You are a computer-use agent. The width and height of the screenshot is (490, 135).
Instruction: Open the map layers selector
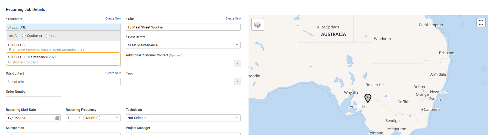point(258,25)
